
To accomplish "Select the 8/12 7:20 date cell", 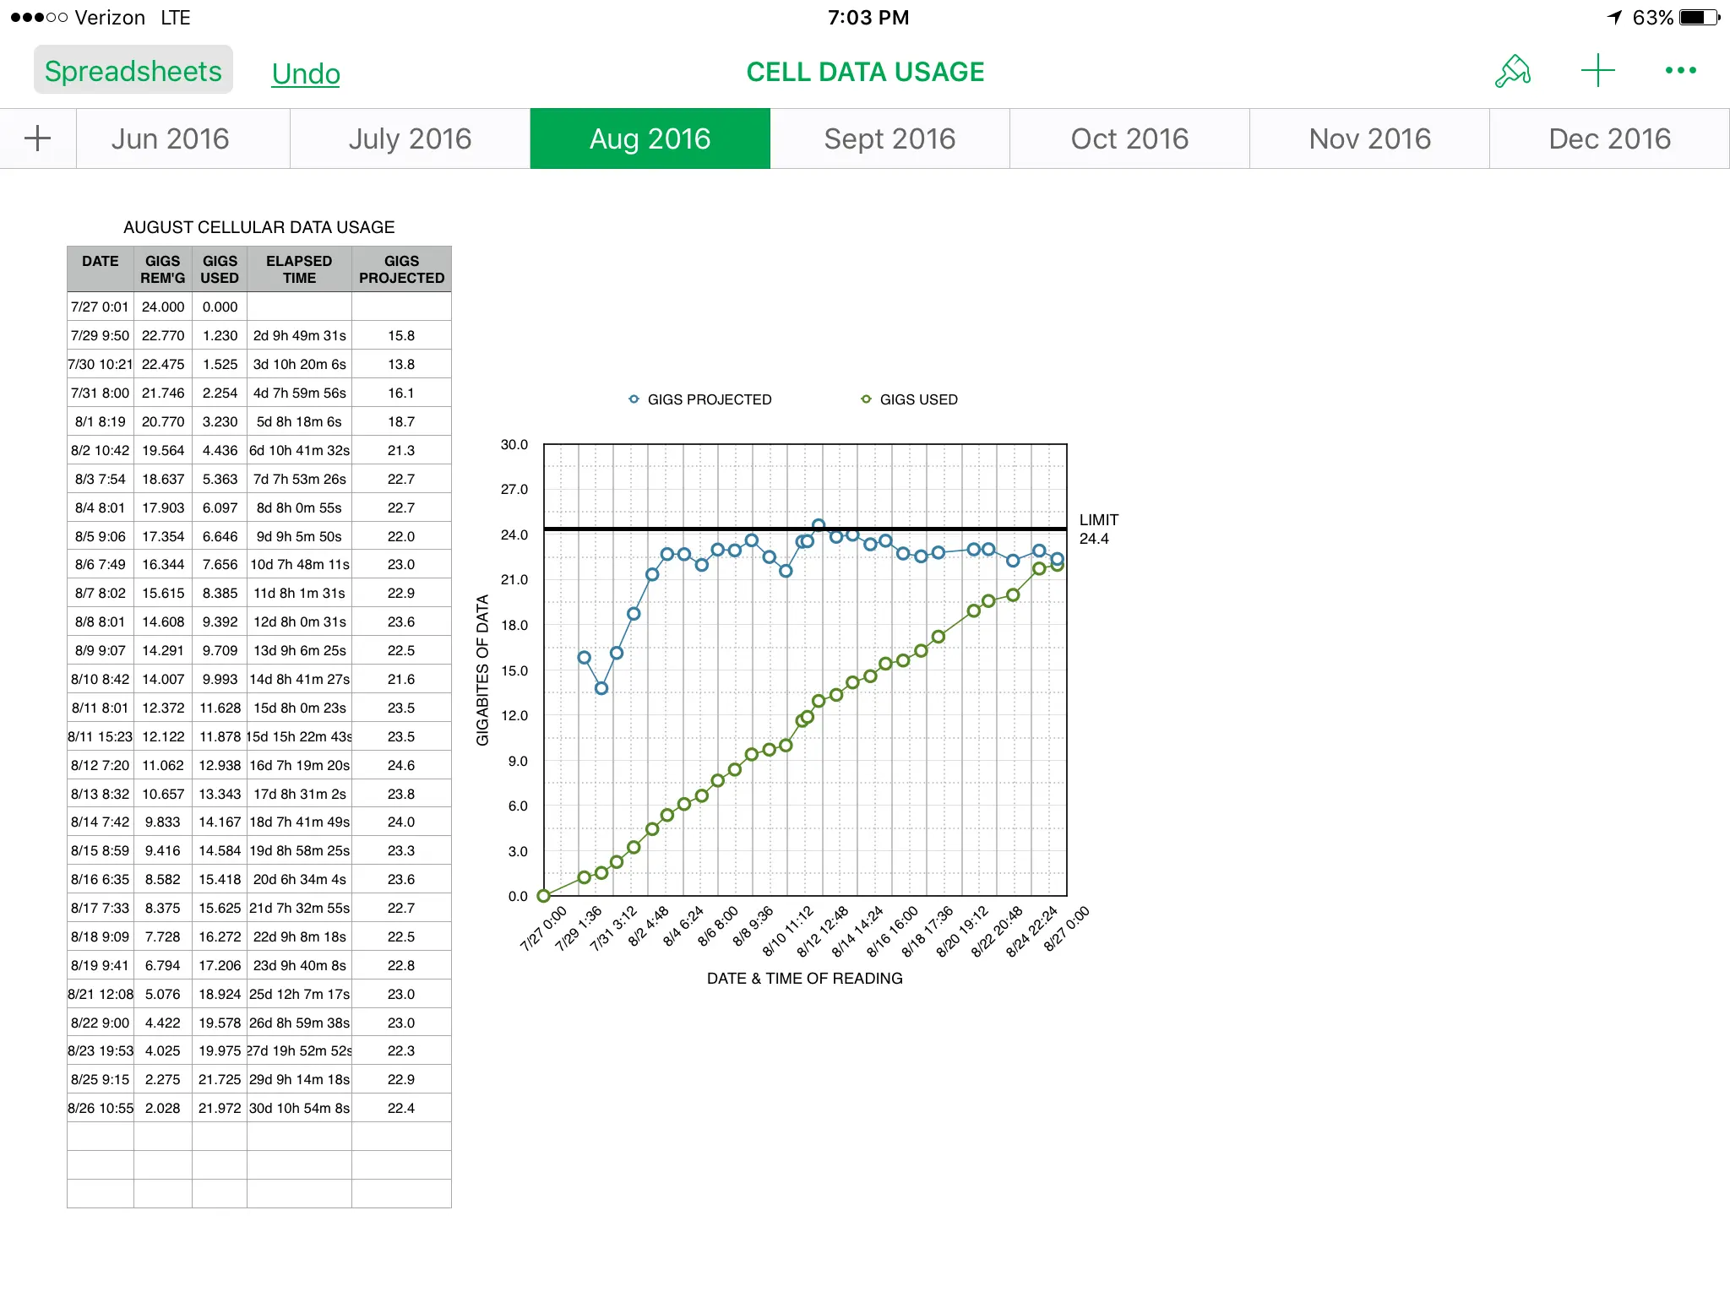I will [100, 765].
